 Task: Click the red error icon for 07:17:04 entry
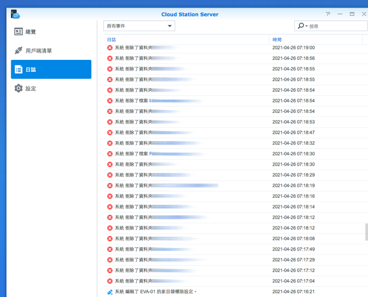(x=110, y=281)
